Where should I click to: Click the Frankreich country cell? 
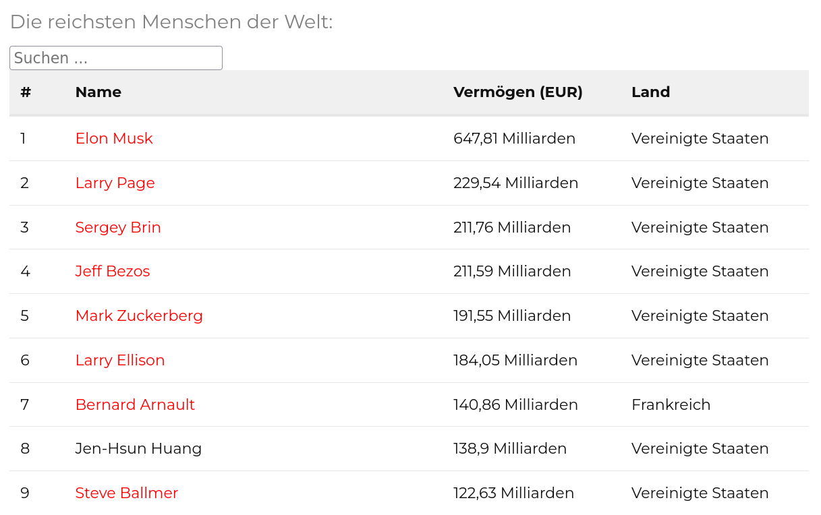pyautogui.click(x=671, y=404)
